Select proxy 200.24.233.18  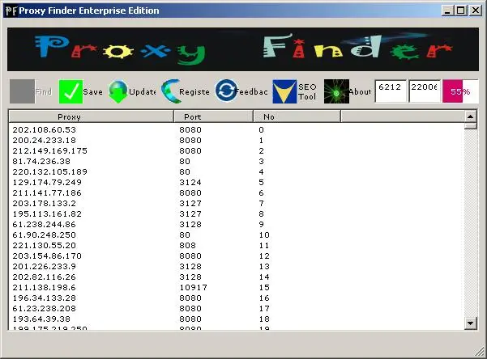[x=44, y=140]
